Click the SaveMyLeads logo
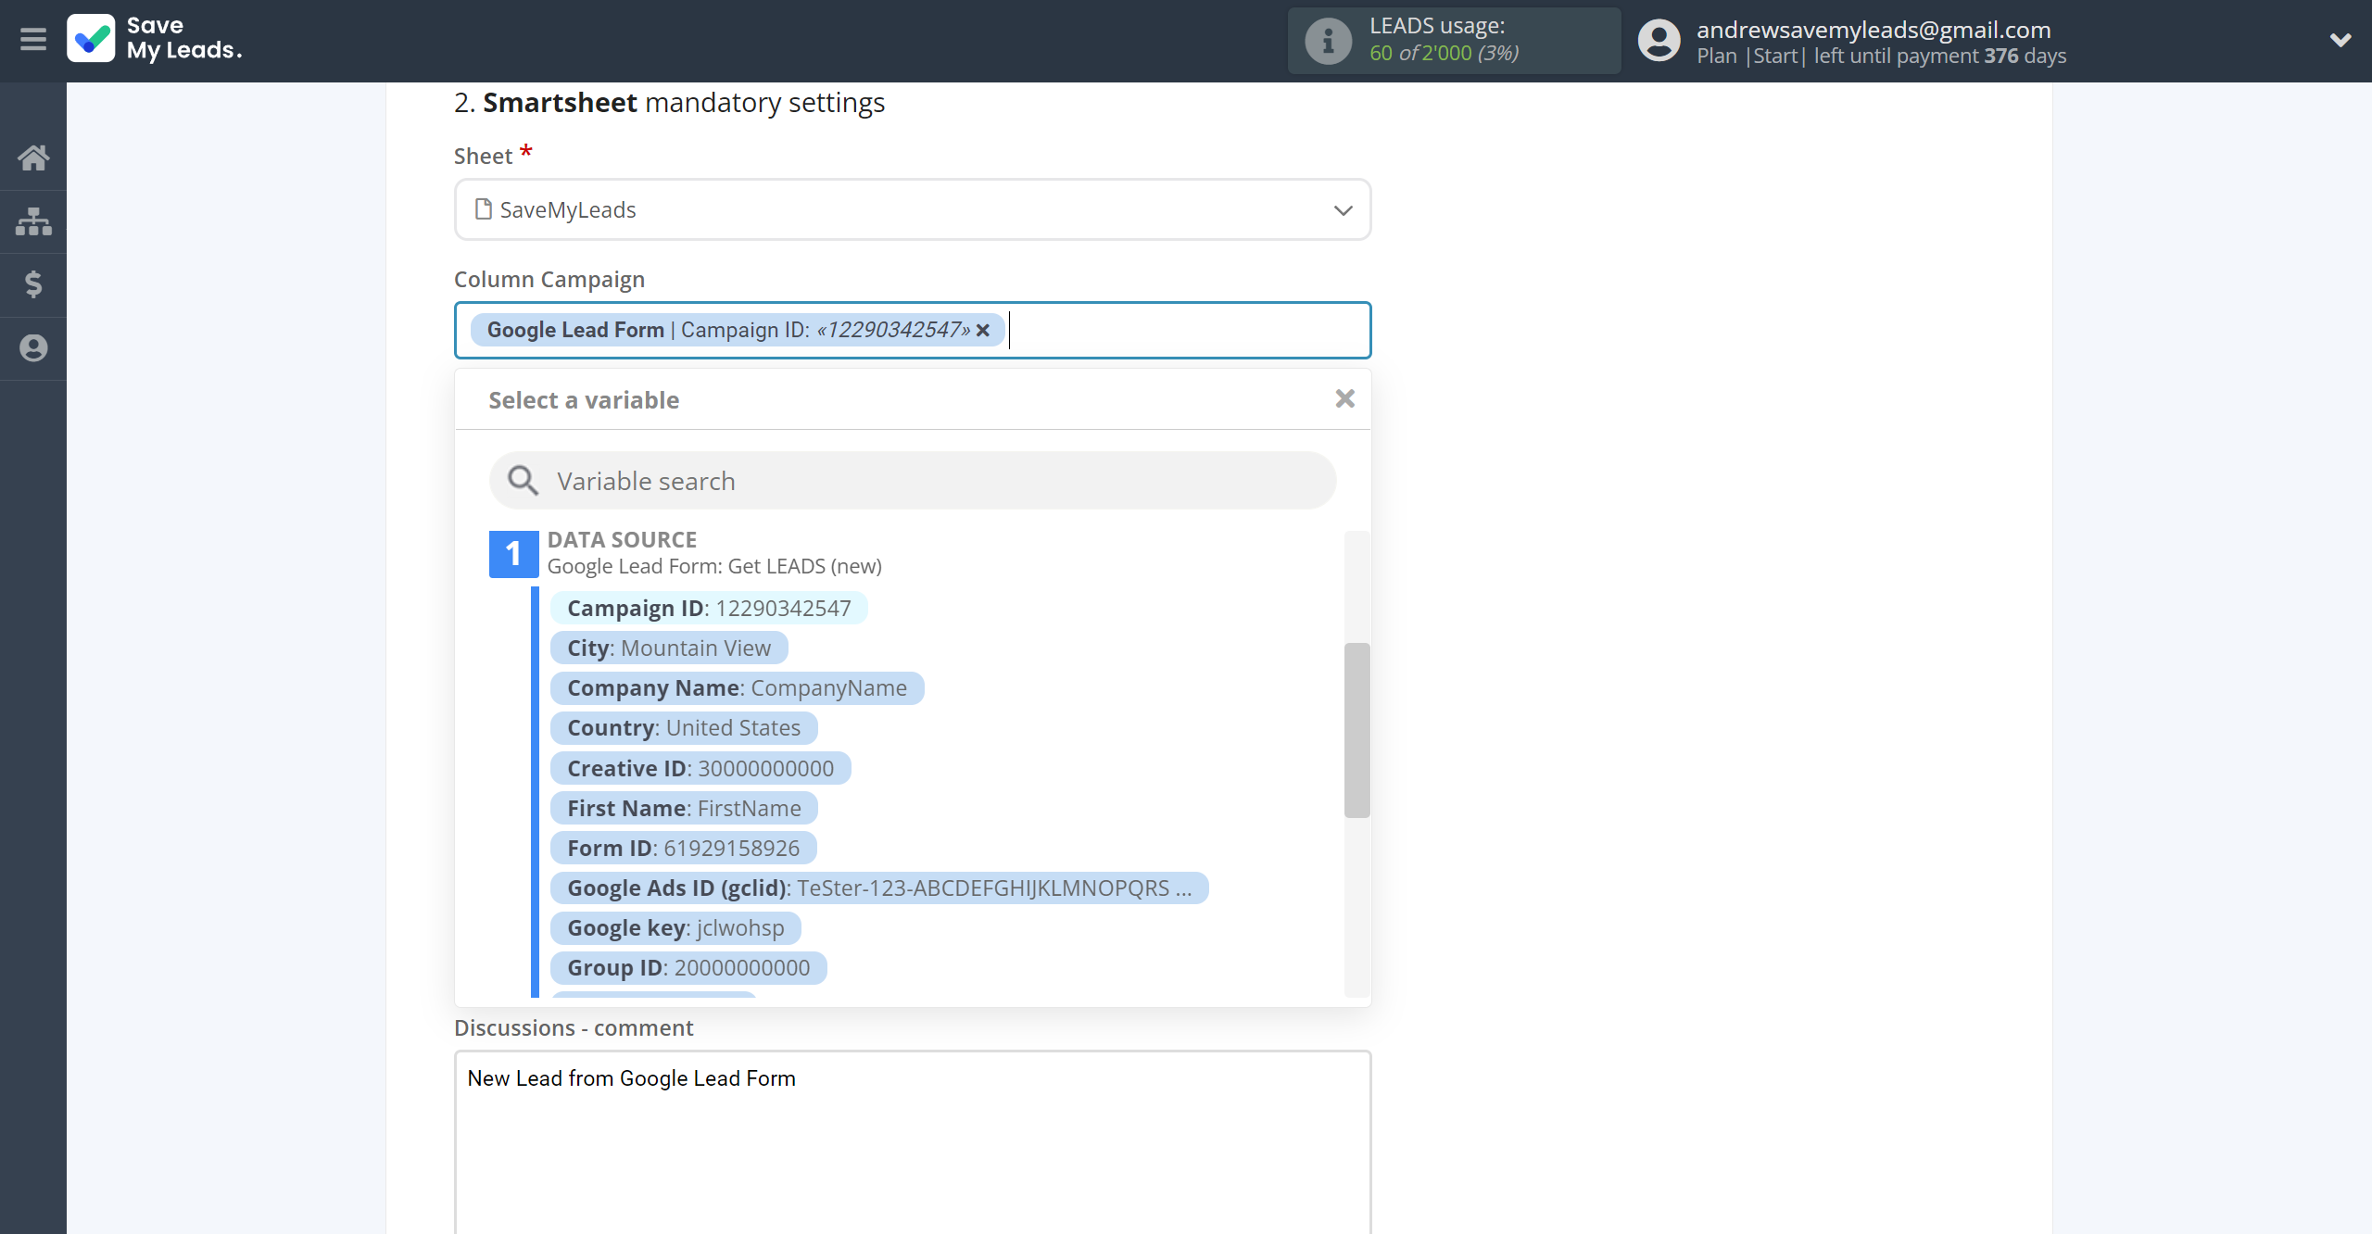 [155, 39]
